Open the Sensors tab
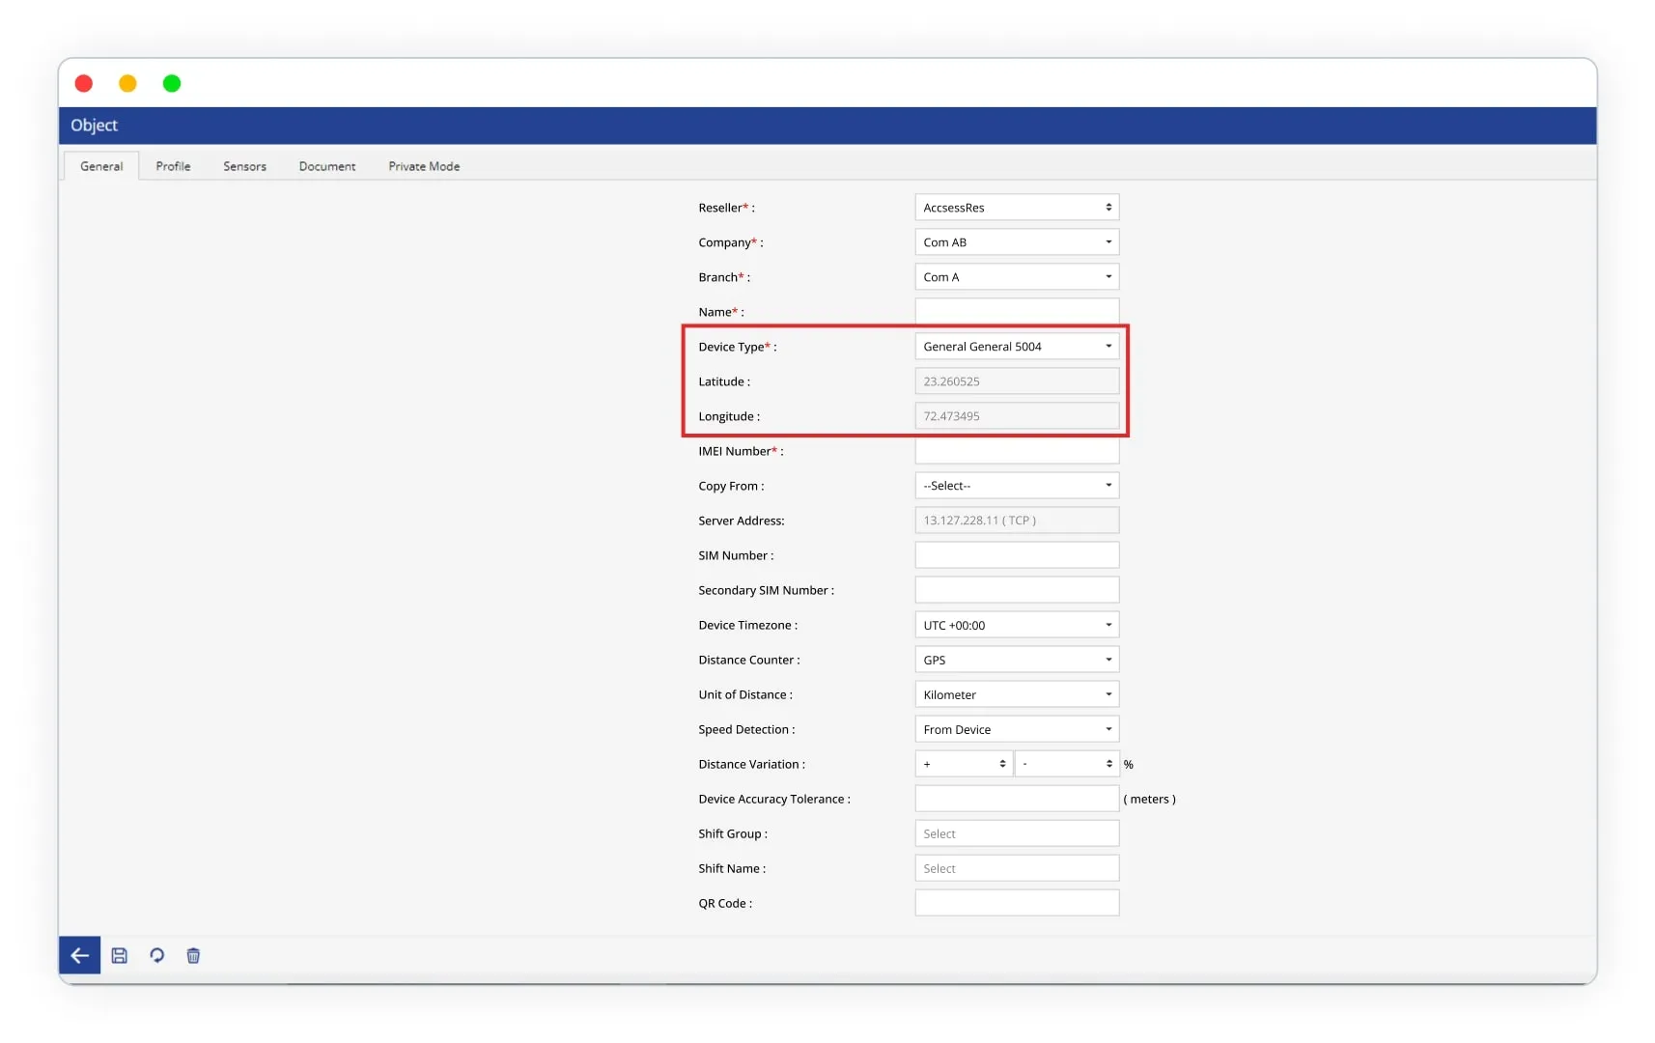This screenshot has width=1655, height=1043. click(244, 166)
